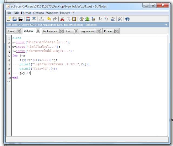This screenshot has width=173, height=146.
Task: Open the File menu
Action: [9, 13]
